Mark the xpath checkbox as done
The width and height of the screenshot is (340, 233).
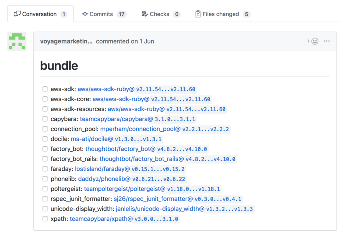(45, 219)
